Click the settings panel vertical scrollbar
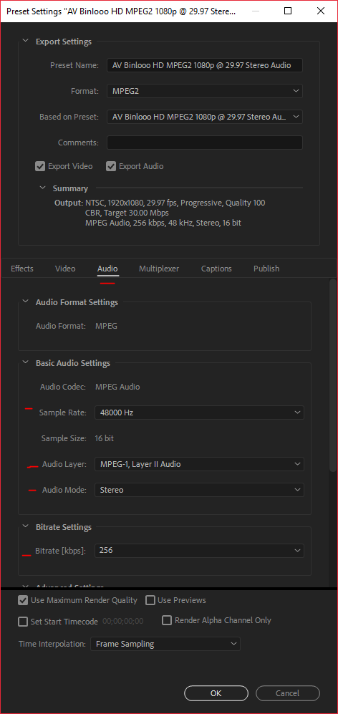This screenshot has height=714, width=338. (333, 376)
